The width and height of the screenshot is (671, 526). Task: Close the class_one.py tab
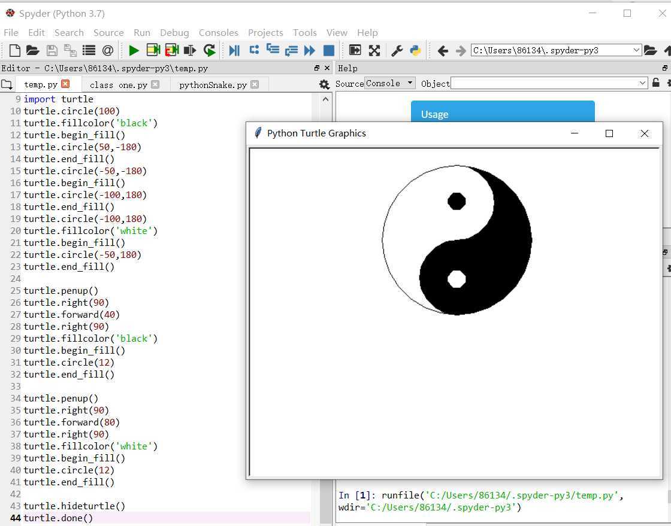pos(155,84)
